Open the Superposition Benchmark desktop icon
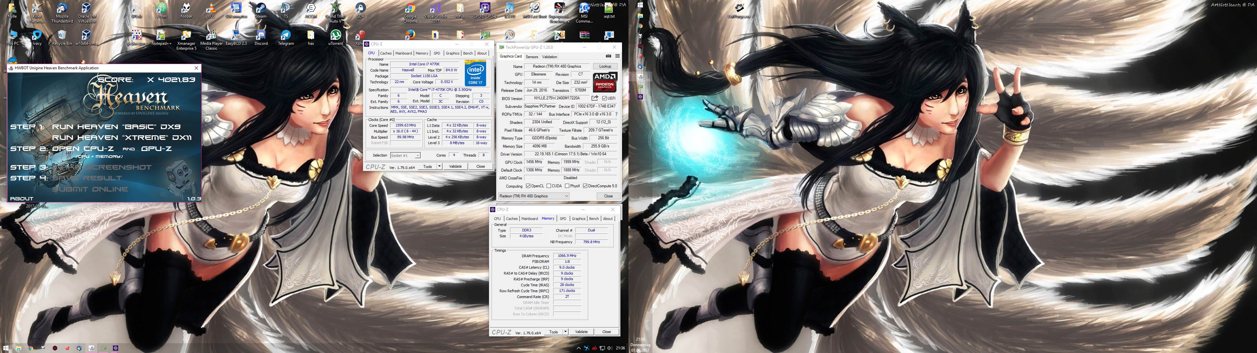Image resolution: width=1257 pixels, height=353 pixels. point(560,13)
